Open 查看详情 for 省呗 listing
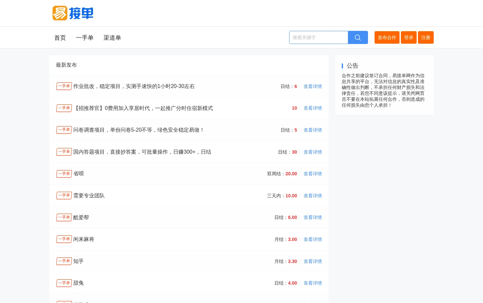Image resolution: width=483 pixels, height=303 pixels. (x=313, y=174)
